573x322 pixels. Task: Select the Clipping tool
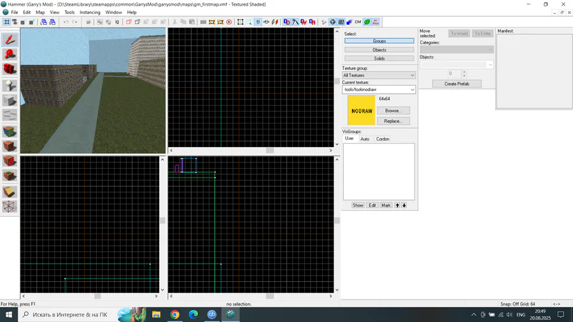(10, 192)
